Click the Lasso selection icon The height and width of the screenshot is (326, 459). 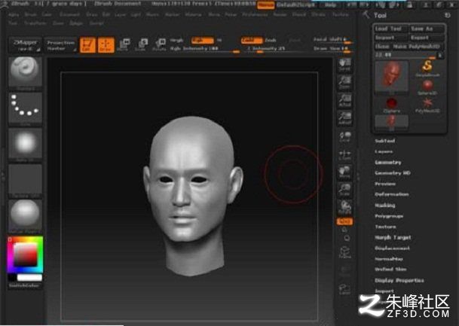pyautogui.click(x=345, y=289)
